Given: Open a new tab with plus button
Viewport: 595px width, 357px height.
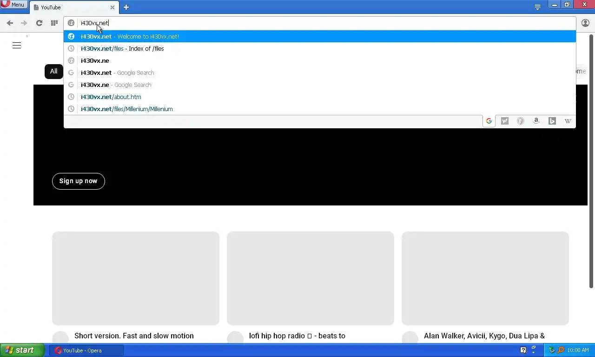Looking at the screenshot, I should tap(126, 7).
